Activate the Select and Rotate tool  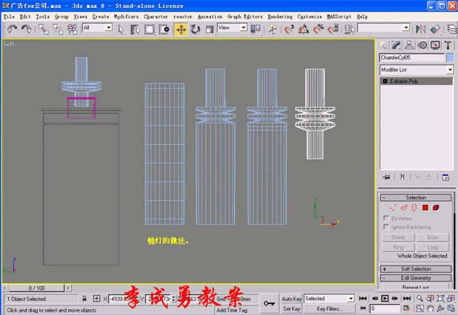(x=196, y=29)
